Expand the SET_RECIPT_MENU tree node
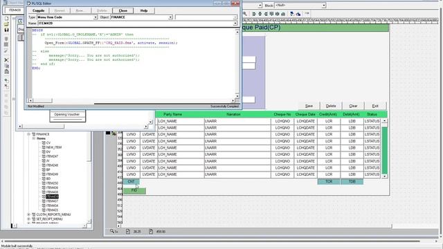 [29, 219]
